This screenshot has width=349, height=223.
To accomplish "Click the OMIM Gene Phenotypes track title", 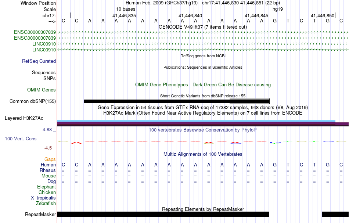I will tap(203, 85).
